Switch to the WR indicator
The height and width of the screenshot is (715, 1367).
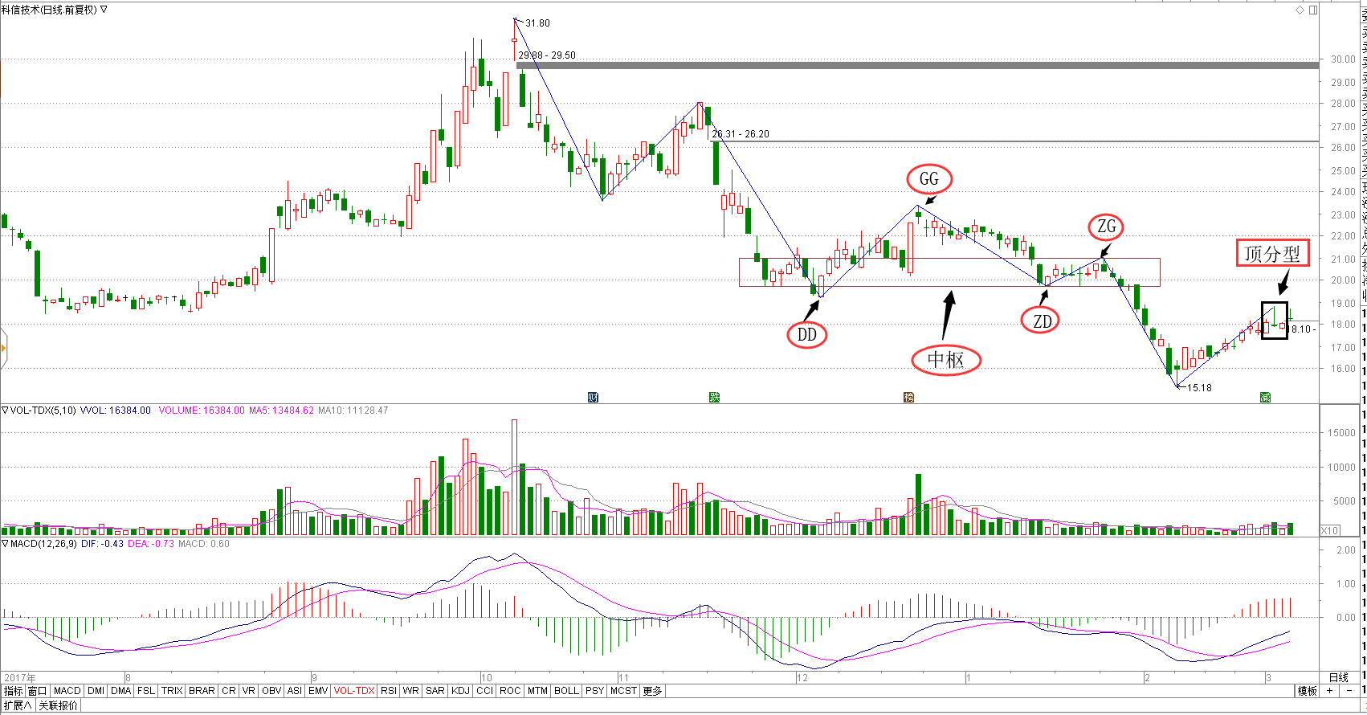[411, 691]
